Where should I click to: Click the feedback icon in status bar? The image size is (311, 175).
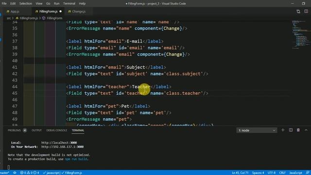pyautogui.click(x=308, y=173)
